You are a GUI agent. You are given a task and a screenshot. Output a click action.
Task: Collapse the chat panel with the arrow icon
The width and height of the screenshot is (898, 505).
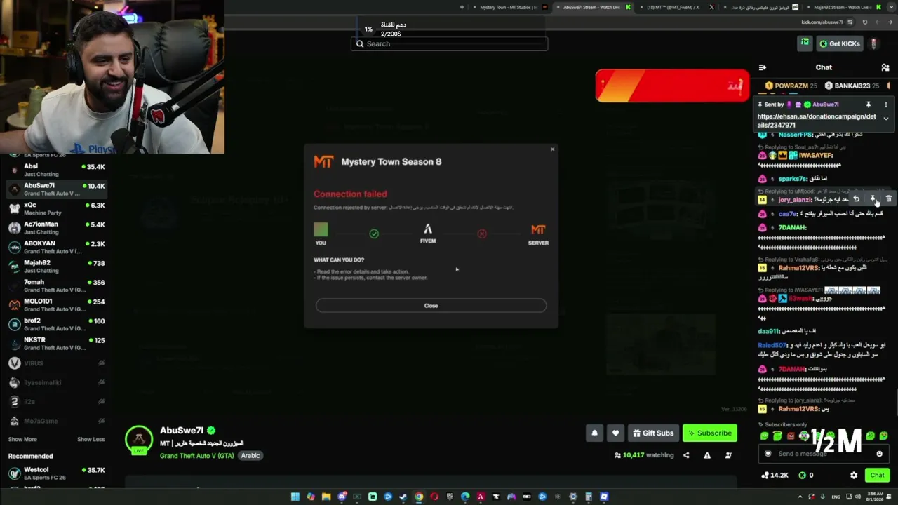(762, 67)
